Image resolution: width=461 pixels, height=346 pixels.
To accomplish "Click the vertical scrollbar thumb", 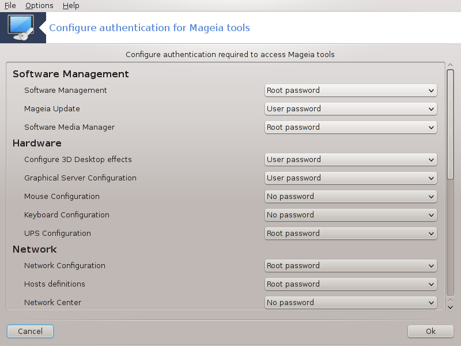I will click(x=450, y=124).
